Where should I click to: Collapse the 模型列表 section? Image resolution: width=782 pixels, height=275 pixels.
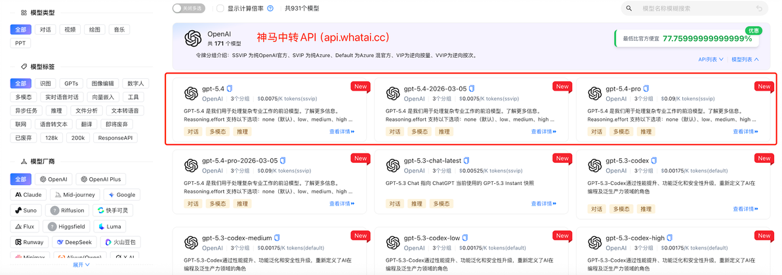click(745, 59)
